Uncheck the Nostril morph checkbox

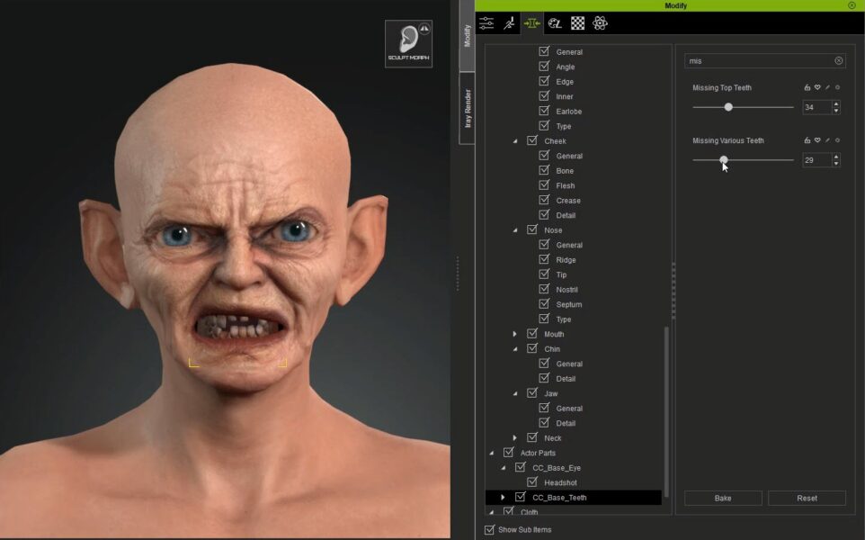pos(544,289)
